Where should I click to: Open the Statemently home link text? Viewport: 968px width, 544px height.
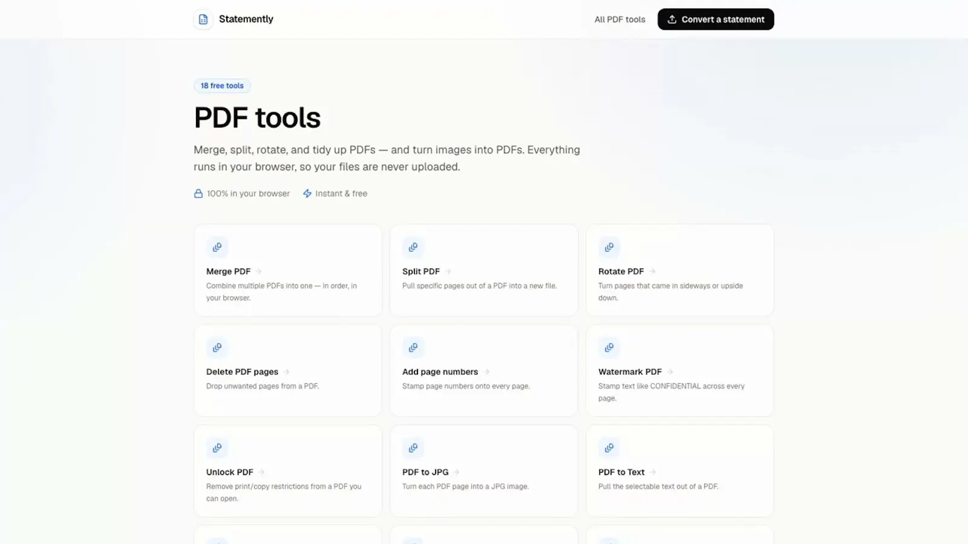246,19
